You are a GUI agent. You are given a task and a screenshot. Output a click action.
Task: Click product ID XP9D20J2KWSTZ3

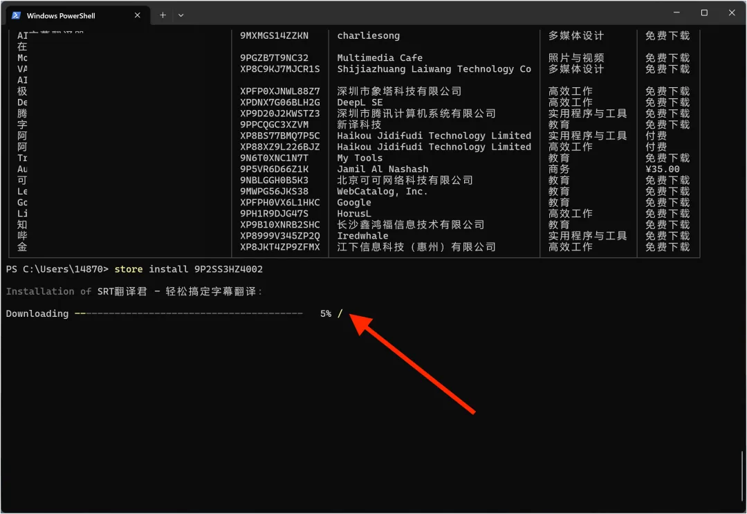(x=279, y=113)
